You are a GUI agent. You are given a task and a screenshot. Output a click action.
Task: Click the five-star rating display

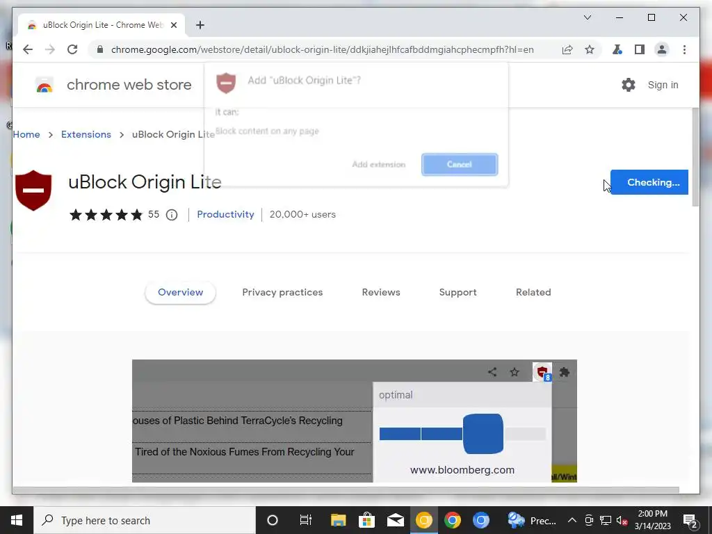[x=106, y=215]
